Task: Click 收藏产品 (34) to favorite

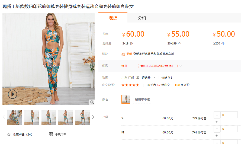Action: click(x=23, y=135)
